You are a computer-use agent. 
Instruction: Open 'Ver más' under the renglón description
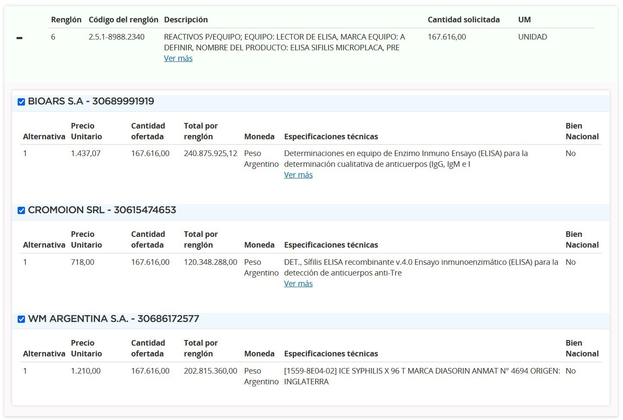point(178,58)
